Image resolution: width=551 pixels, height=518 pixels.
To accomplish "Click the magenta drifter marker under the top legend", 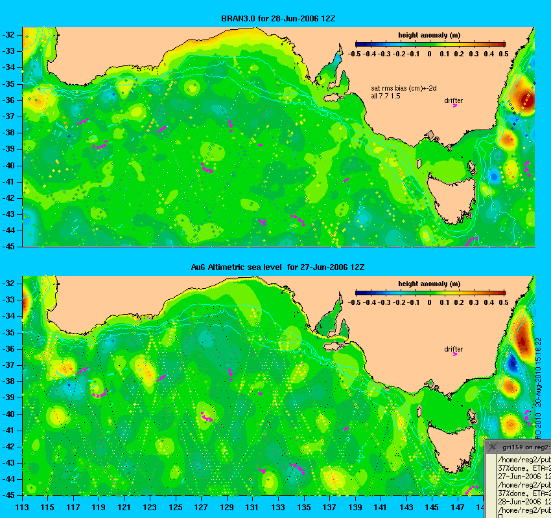I will point(454,106).
